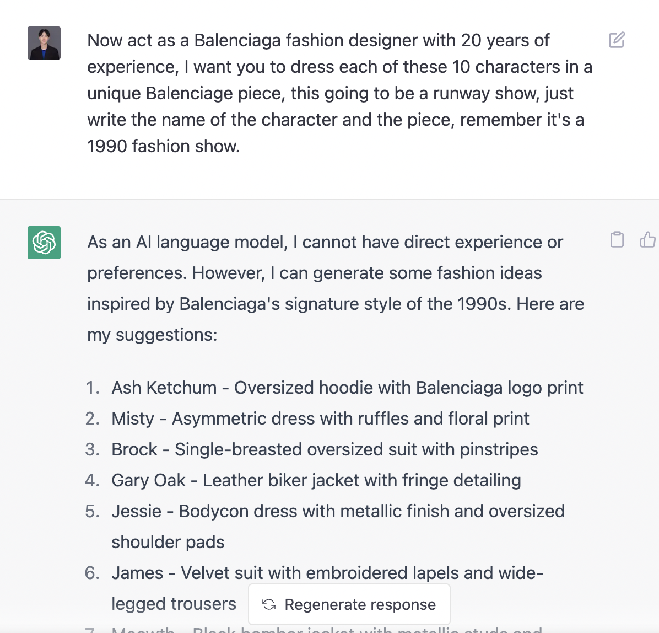This screenshot has height=633, width=659.
Task: Click the number 6 list marker
Action: pyautogui.click(x=93, y=573)
